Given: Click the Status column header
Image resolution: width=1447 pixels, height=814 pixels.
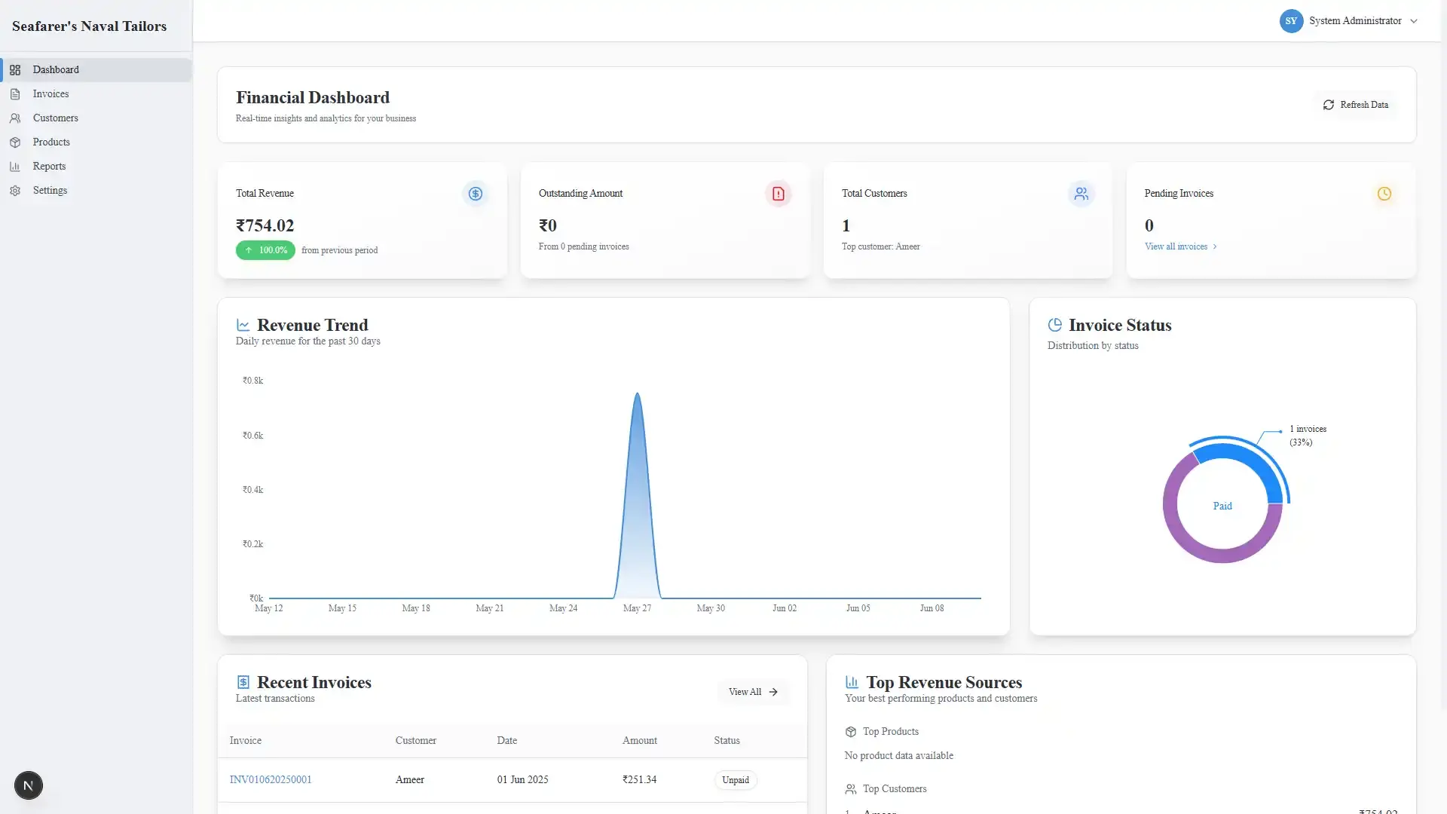Looking at the screenshot, I should point(727,741).
